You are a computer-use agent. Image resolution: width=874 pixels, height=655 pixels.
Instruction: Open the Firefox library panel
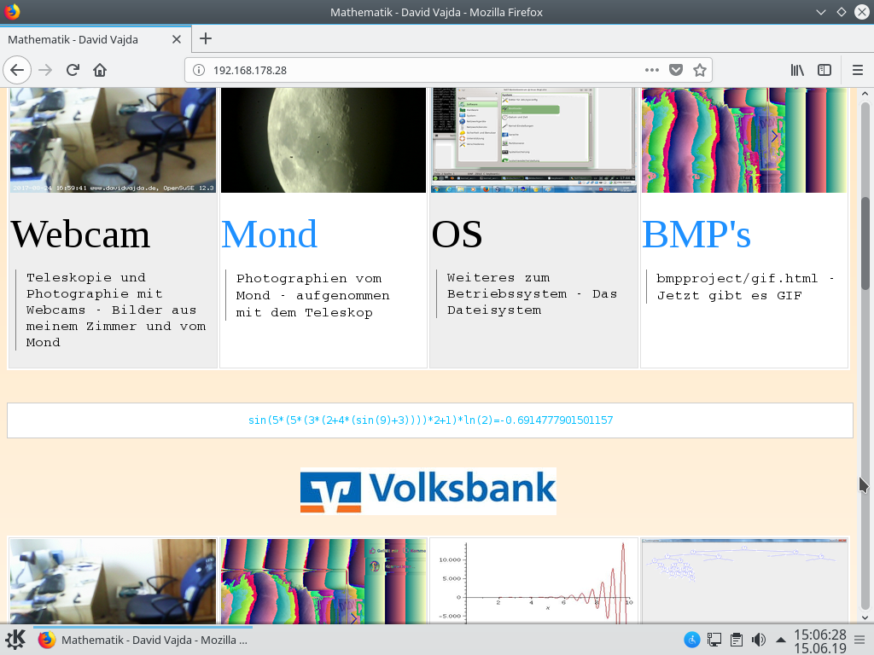tap(796, 70)
